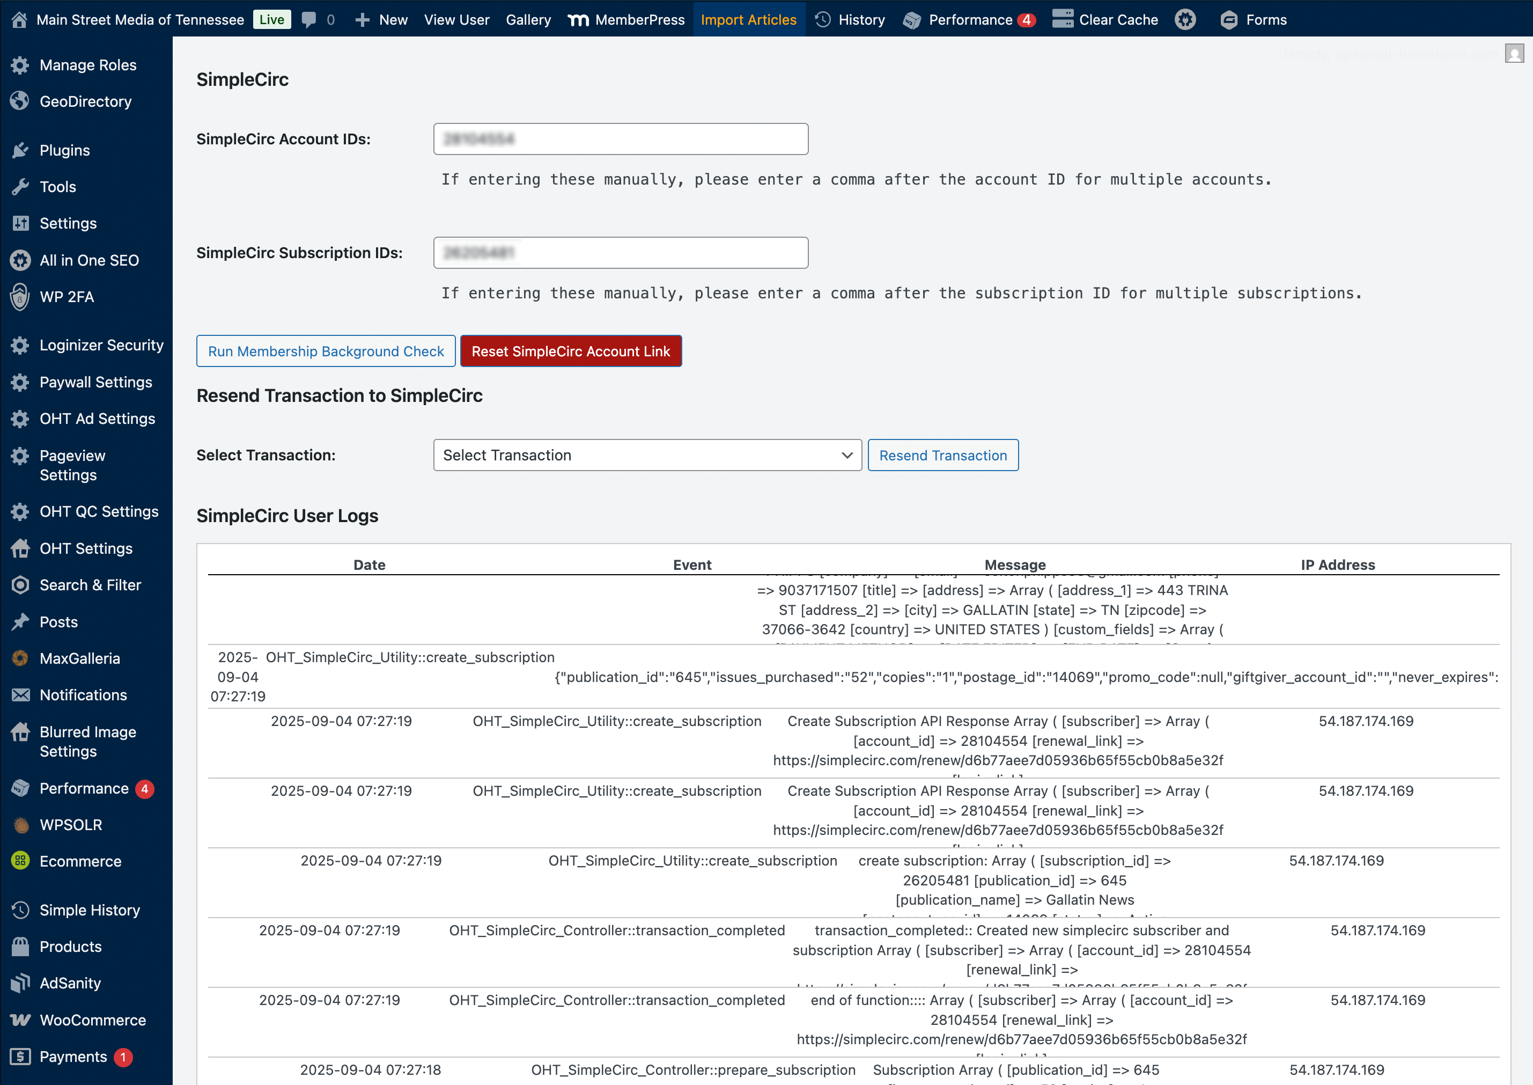Click the AdSanity icon in sidebar
Screen dimensions: 1533x1085
point(20,983)
